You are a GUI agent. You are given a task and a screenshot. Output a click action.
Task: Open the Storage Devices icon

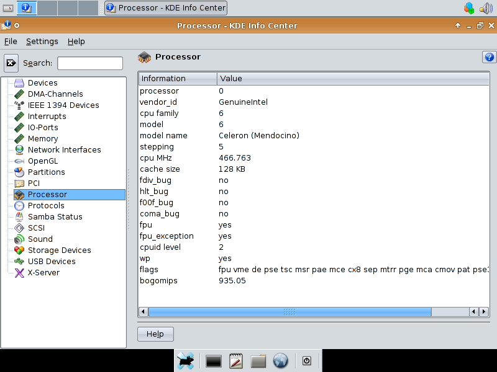coord(19,250)
